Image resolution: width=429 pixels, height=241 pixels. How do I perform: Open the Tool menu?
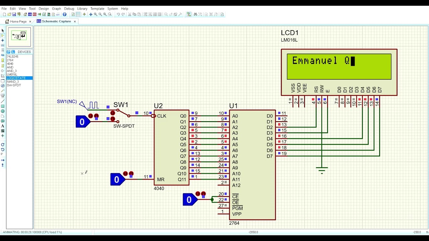pyautogui.click(x=32, y=9)
